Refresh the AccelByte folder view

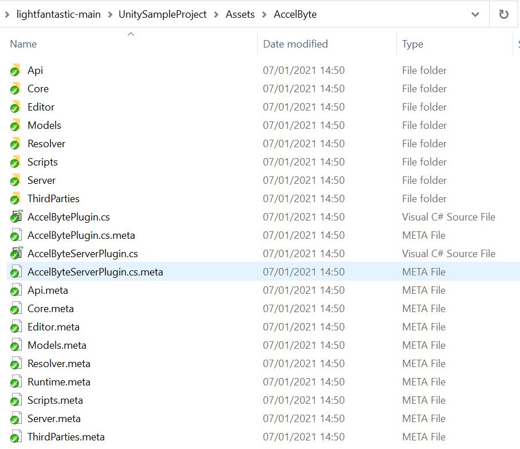[x=503, y=14]
